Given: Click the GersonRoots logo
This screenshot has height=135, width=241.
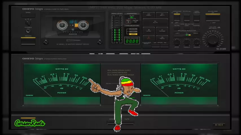Looking at the screenshot, I should [30, 123].
